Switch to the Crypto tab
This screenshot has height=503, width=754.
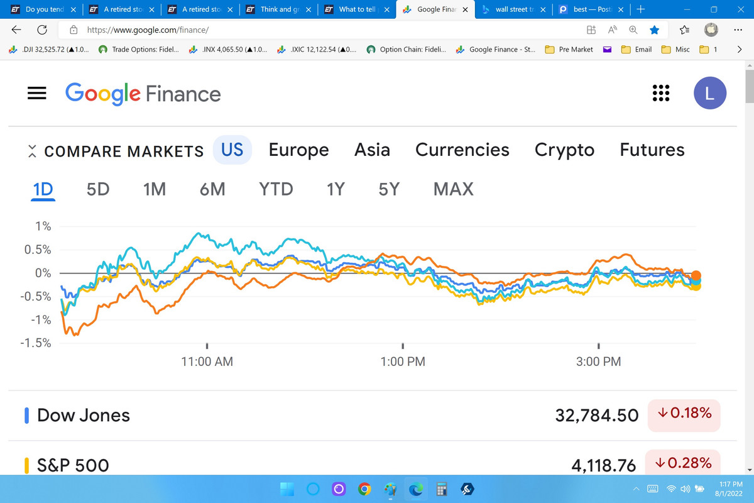564,150
